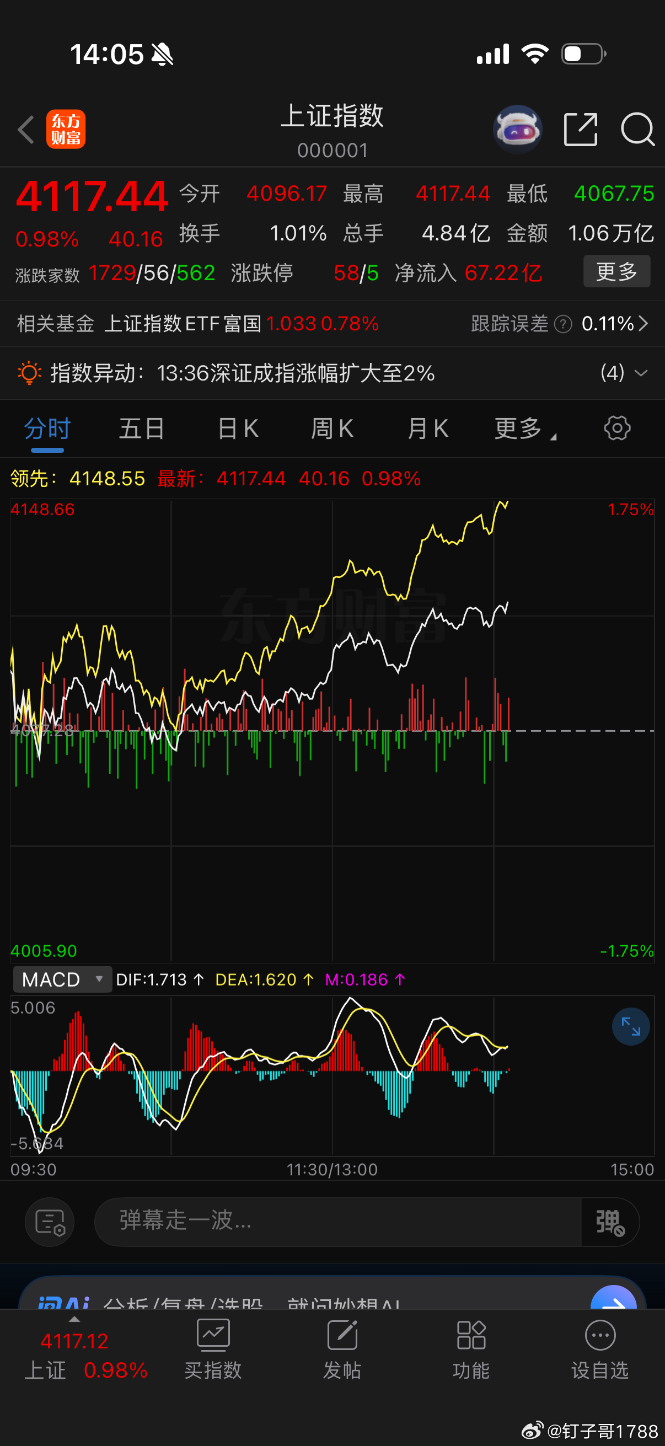Tap the 问AI banner text
Viewport: 665px width, 1446px height.
click(x=219, y=1302)
